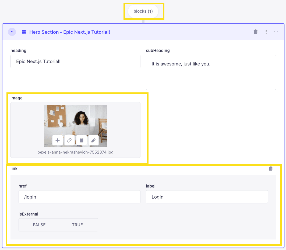Screen dimensions: 286x250
Task: Edit the image with the pencil icon
Action: point(93,140)
